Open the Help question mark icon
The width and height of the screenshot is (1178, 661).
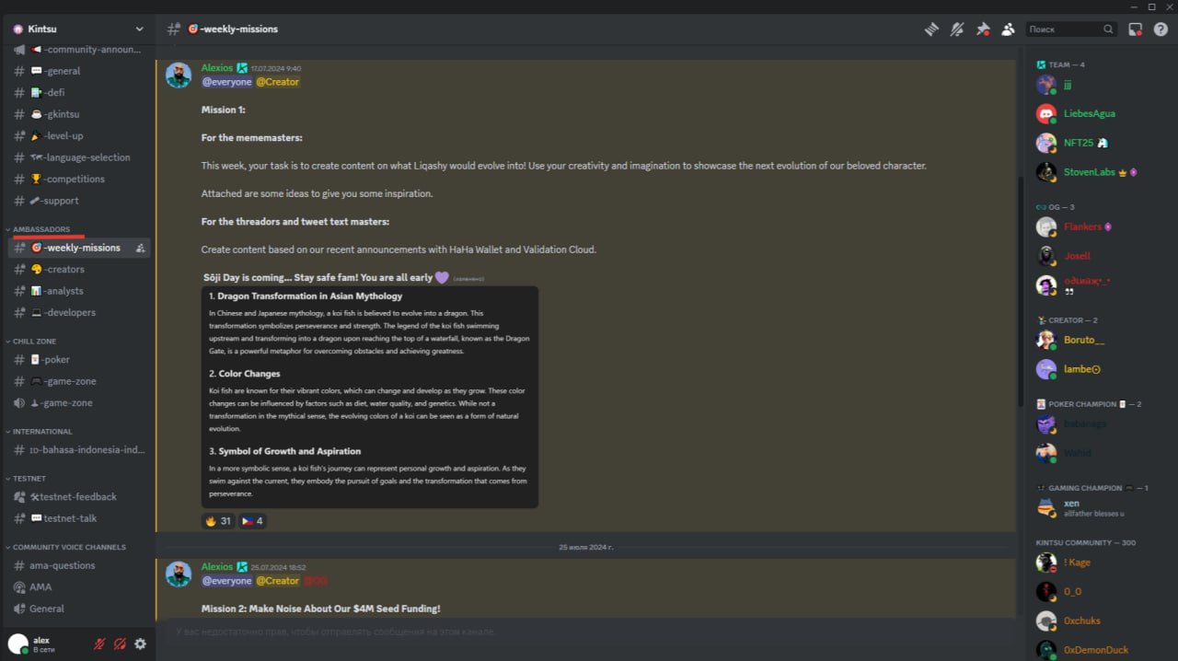1161,29
